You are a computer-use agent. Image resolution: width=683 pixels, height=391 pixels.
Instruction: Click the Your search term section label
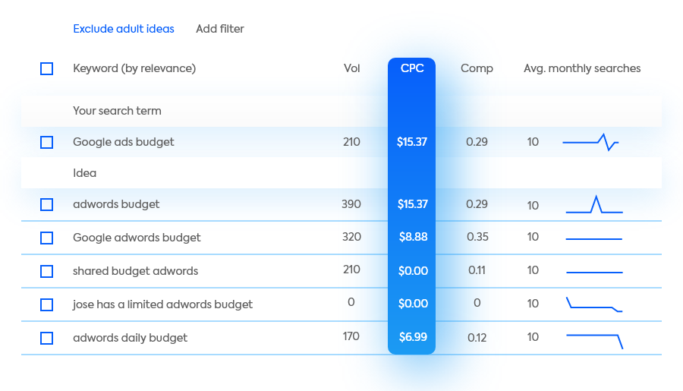[117, 111]
